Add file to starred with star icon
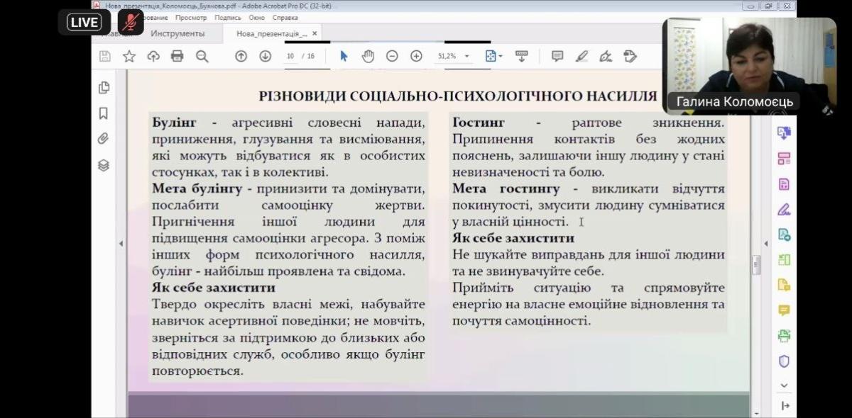The width and height of the screenshot is (852, 418). [x=129, y=56]
